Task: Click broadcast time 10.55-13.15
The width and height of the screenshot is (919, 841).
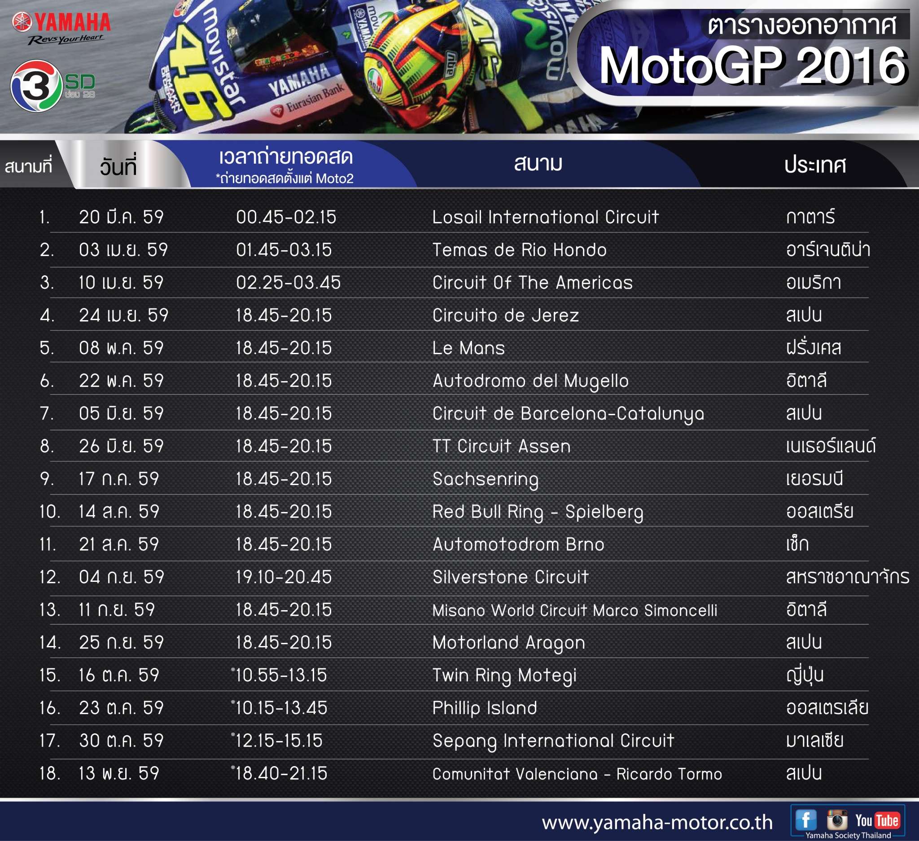Action: coord(280,676)
